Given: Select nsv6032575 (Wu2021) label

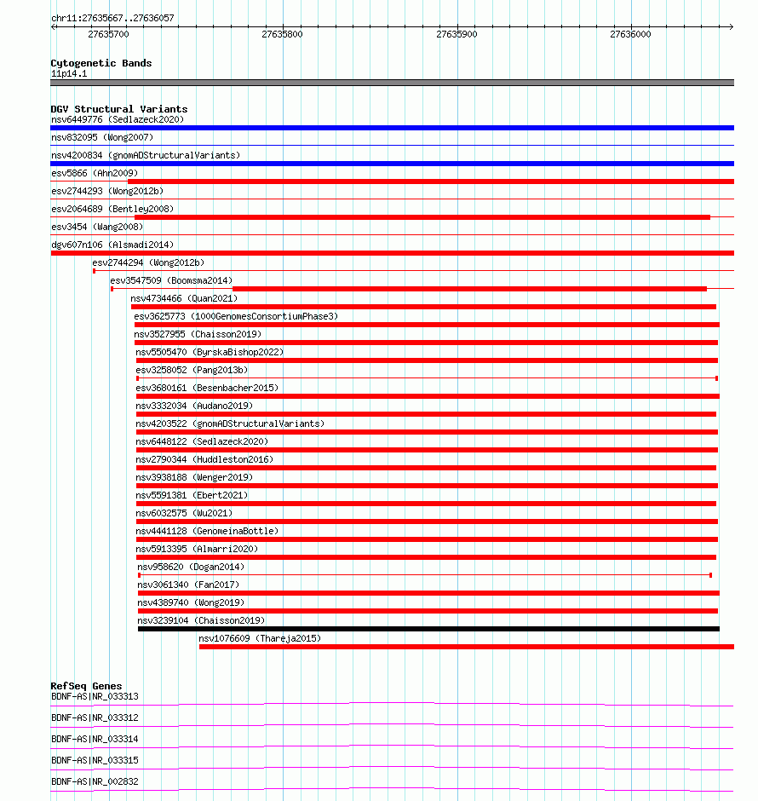Looking at the screenshot, I should click(184, 513).
